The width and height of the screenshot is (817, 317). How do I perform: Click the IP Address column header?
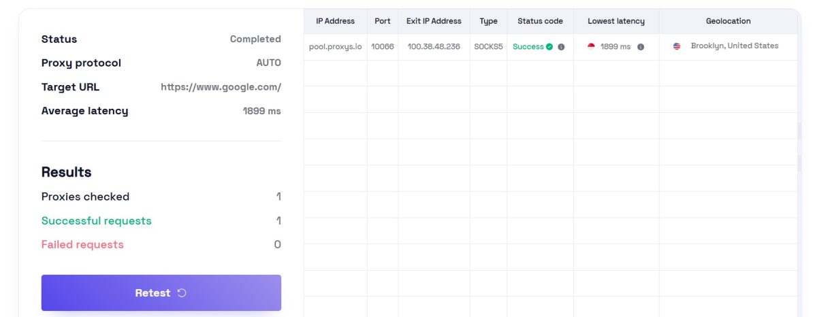click(x=335, y=21)
